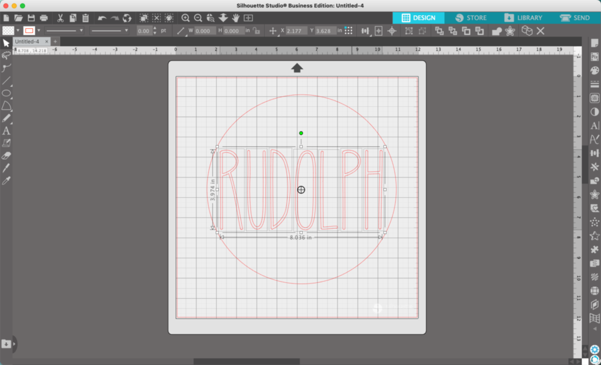
Task: Open the Fill color palette panel
Action: coord(595,70)
